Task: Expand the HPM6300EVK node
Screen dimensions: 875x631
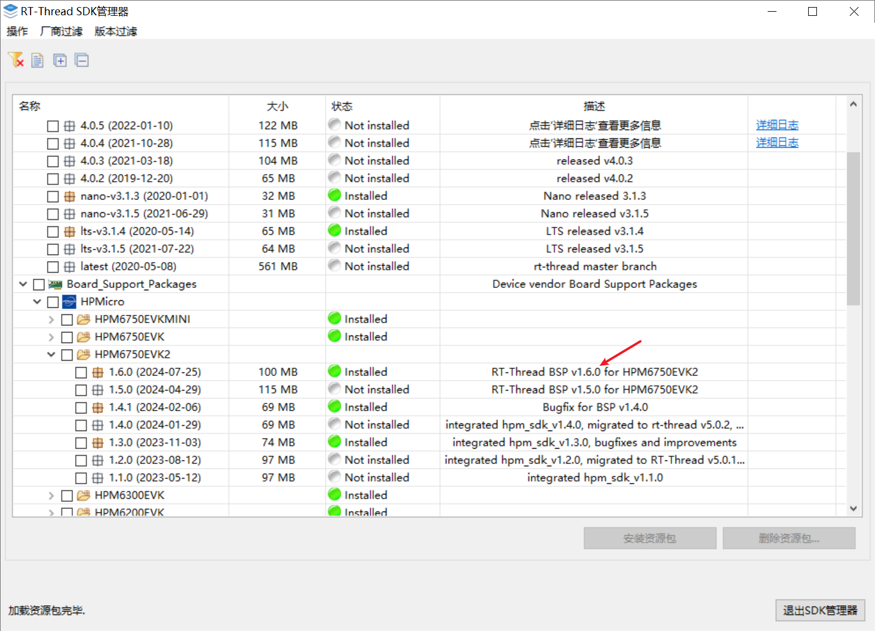Action: click(x=51, y=496)
